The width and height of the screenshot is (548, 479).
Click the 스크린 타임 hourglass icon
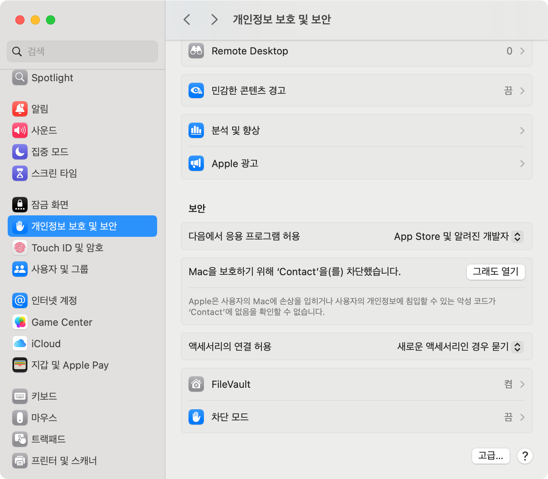click(20, 173)
